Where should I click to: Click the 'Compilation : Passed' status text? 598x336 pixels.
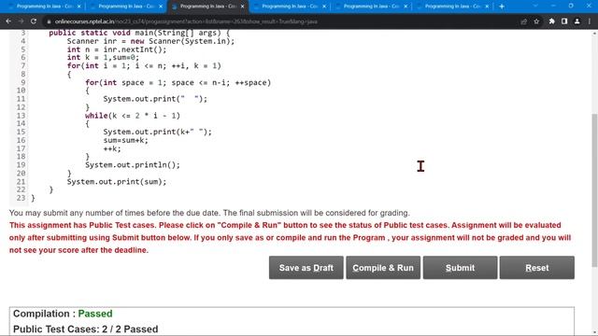pos(63,314)
